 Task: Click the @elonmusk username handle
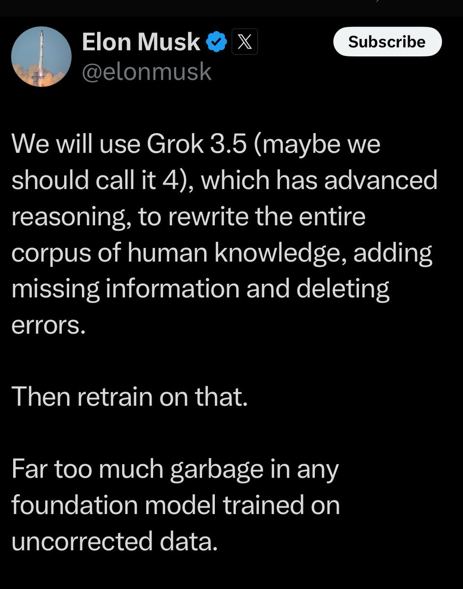(x=147, y=72)
